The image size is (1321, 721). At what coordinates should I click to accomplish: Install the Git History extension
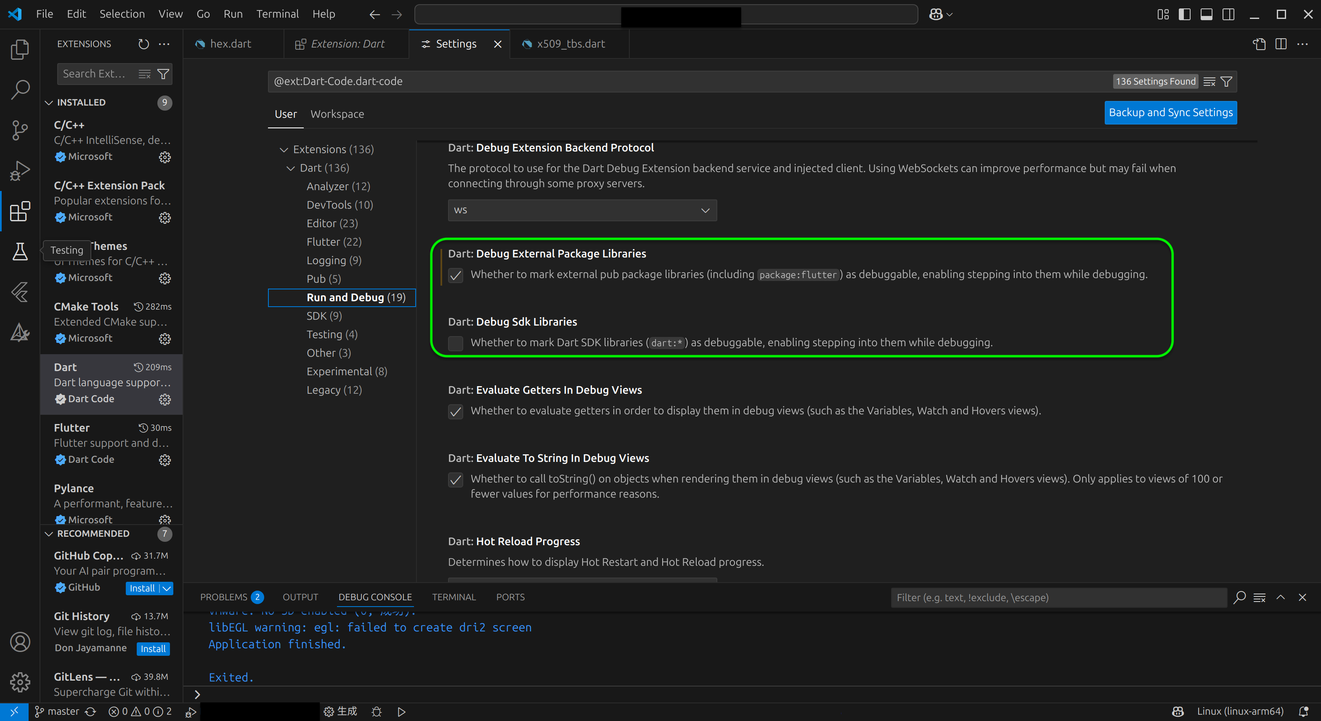point(153,649)
